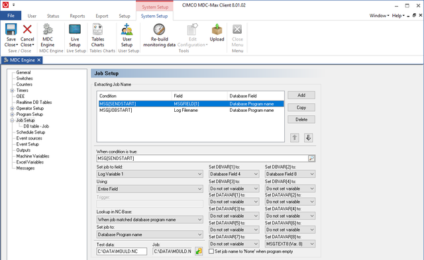Click the Cancel Close red X icon
424x260 pixels.
(27, 29)
